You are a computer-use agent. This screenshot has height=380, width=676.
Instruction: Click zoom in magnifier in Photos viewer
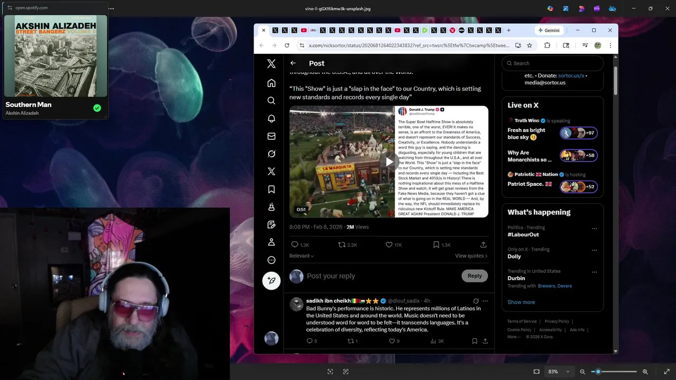pos(645,372)
